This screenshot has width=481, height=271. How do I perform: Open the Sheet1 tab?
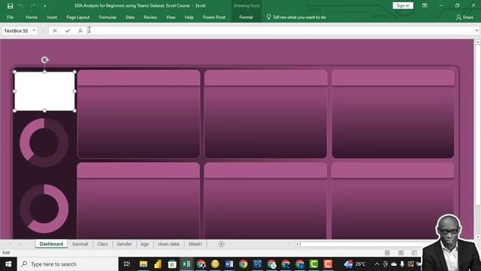pos(195,244)
